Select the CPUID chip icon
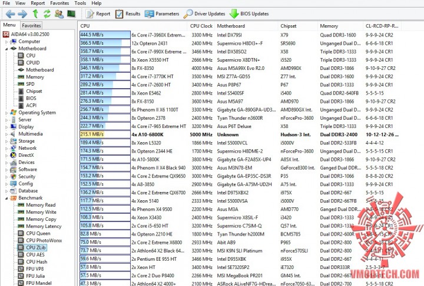The height and width of the screenshot is (286, 424). (21, 62)
